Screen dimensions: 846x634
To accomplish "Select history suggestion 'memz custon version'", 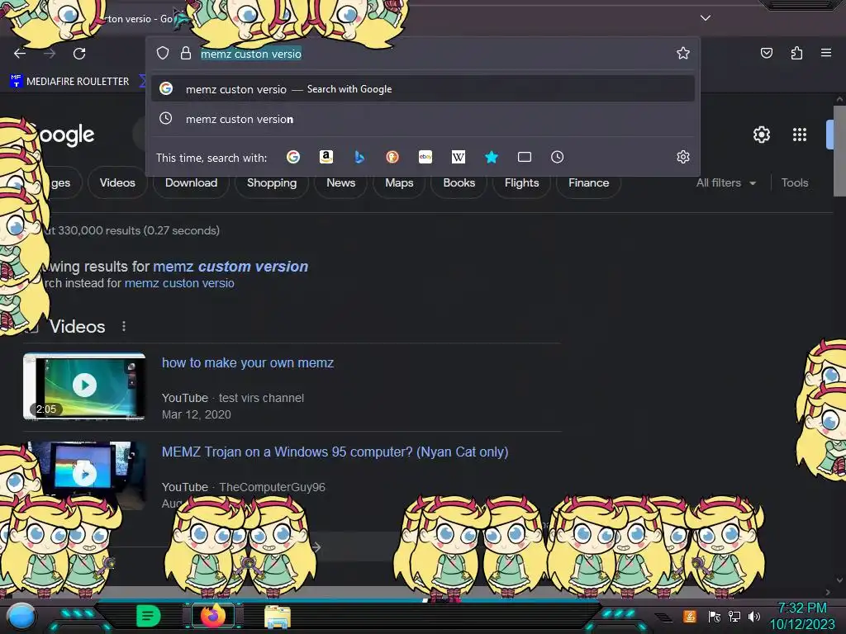I will click(423, 119).
